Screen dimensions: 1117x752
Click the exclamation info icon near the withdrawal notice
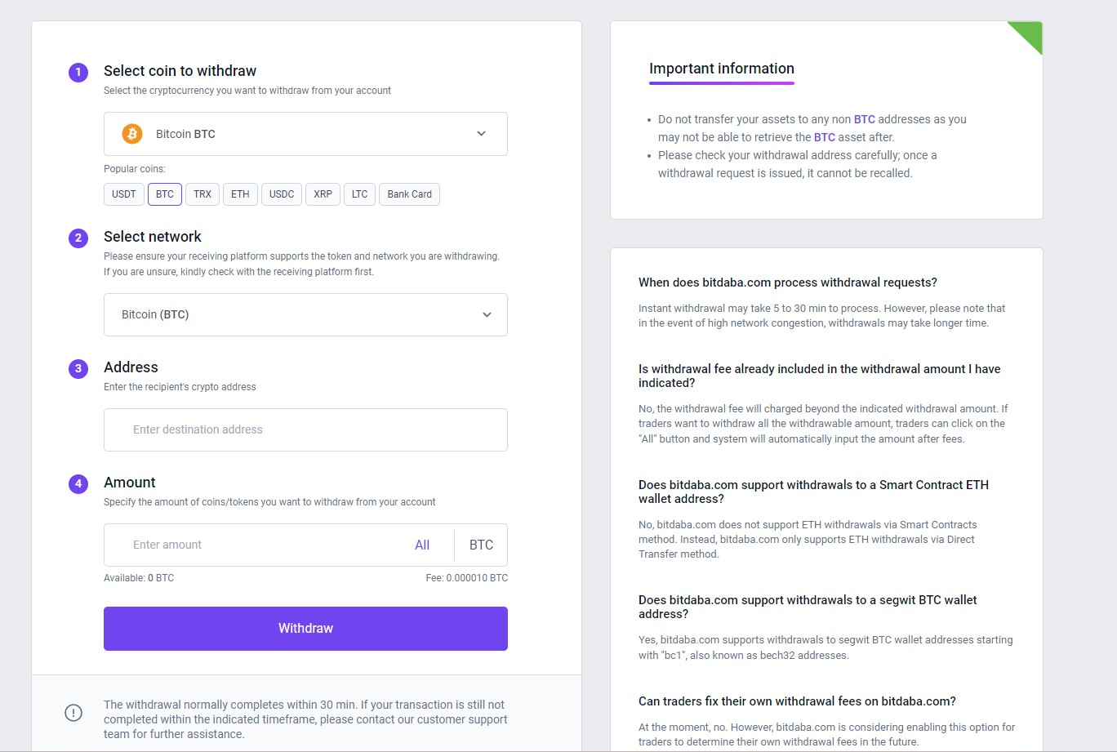coord(73,713)
